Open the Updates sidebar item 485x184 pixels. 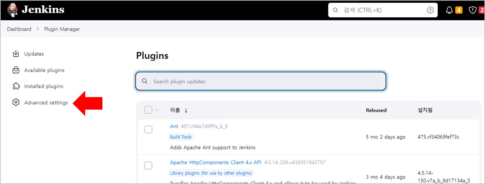[x=34, y=54]
